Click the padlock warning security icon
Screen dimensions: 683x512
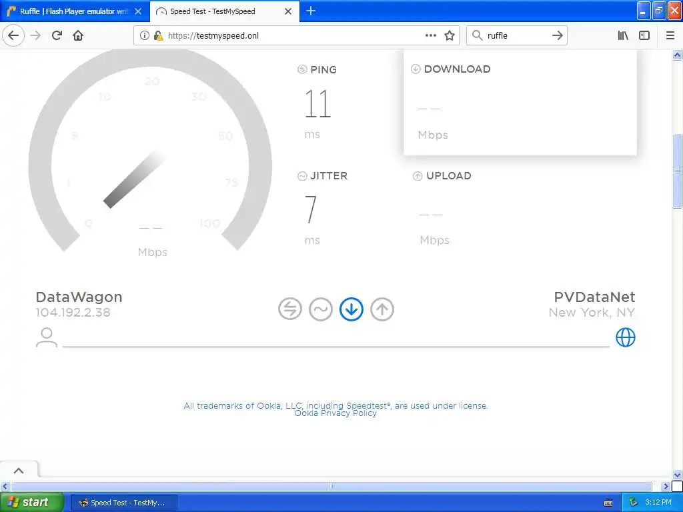[x=159, y=35]
